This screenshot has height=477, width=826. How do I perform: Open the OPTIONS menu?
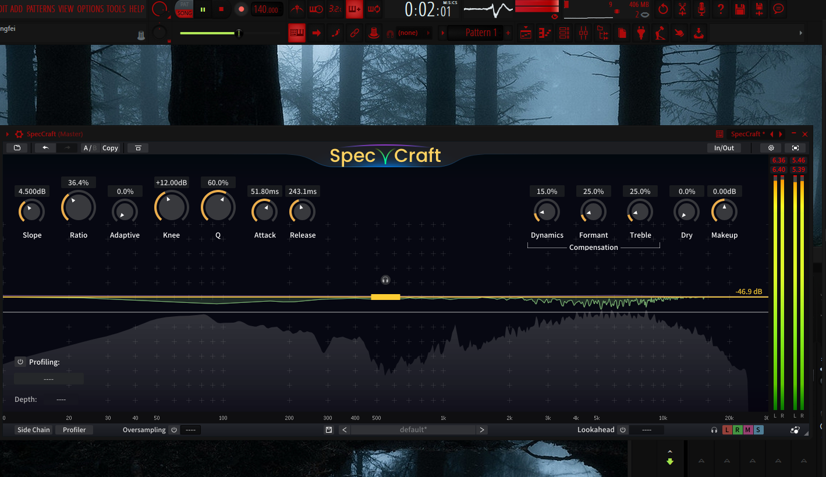[x=90, y=9]
